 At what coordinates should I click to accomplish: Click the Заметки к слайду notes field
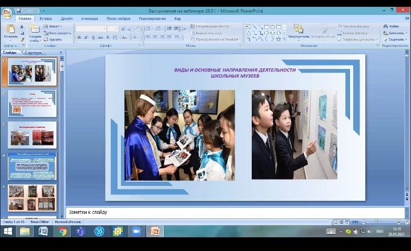tap(228, 212)
